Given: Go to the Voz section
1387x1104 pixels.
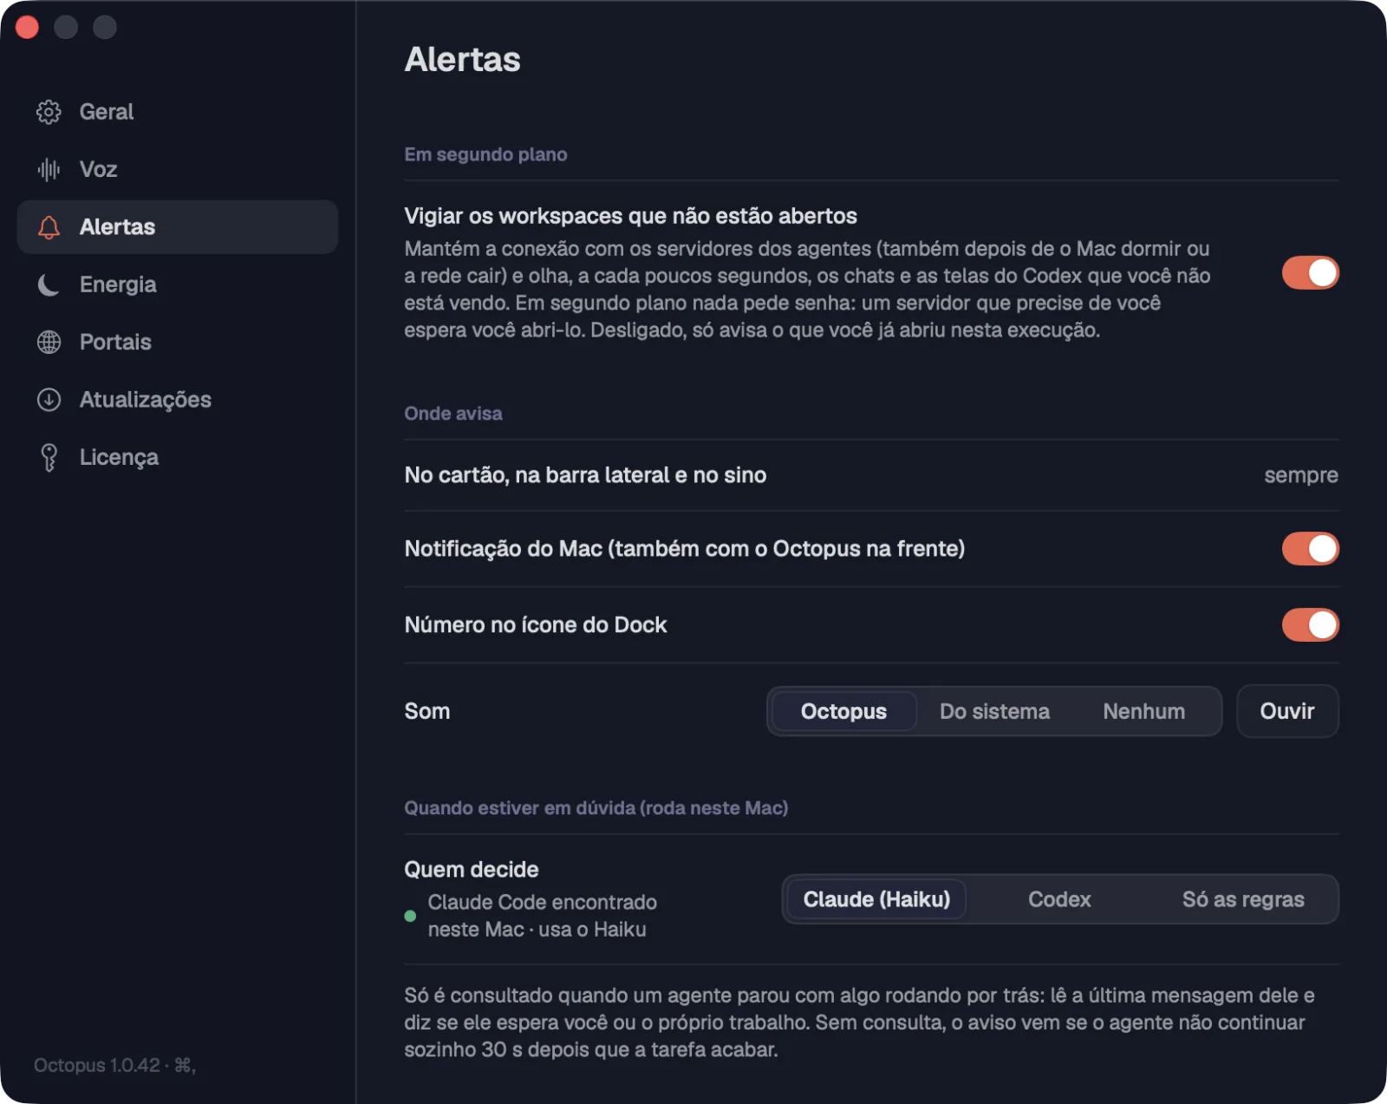Looking at the screenshot, I should (x=177, y=169).
